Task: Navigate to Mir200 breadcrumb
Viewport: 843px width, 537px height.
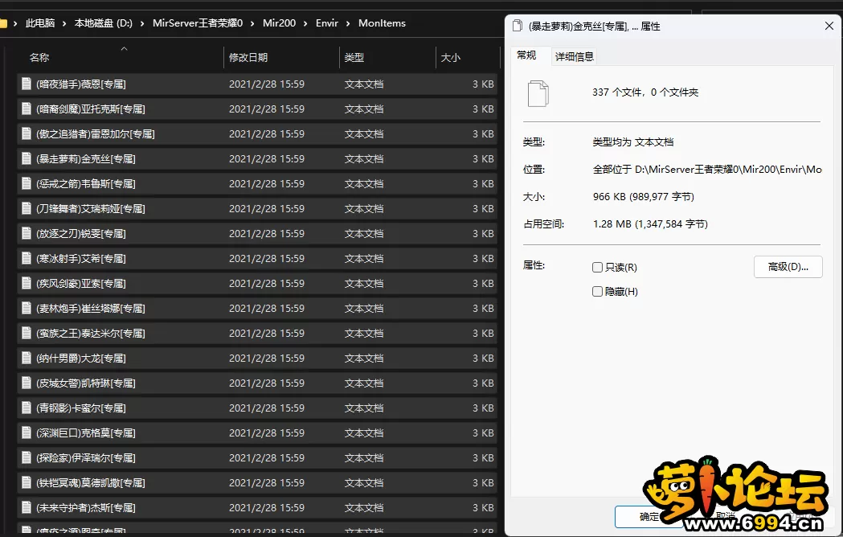Action: pyautogui.click(x=279, y=23)
